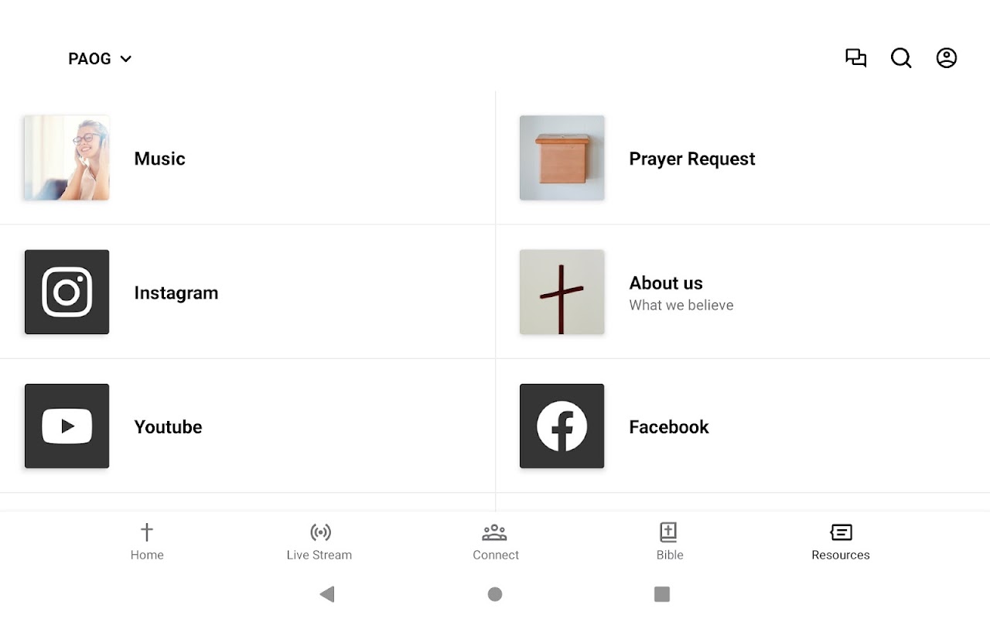Screen dimensions: 990x619
Task: Tap the Facebook logo tile
Action: coord(562,426)
